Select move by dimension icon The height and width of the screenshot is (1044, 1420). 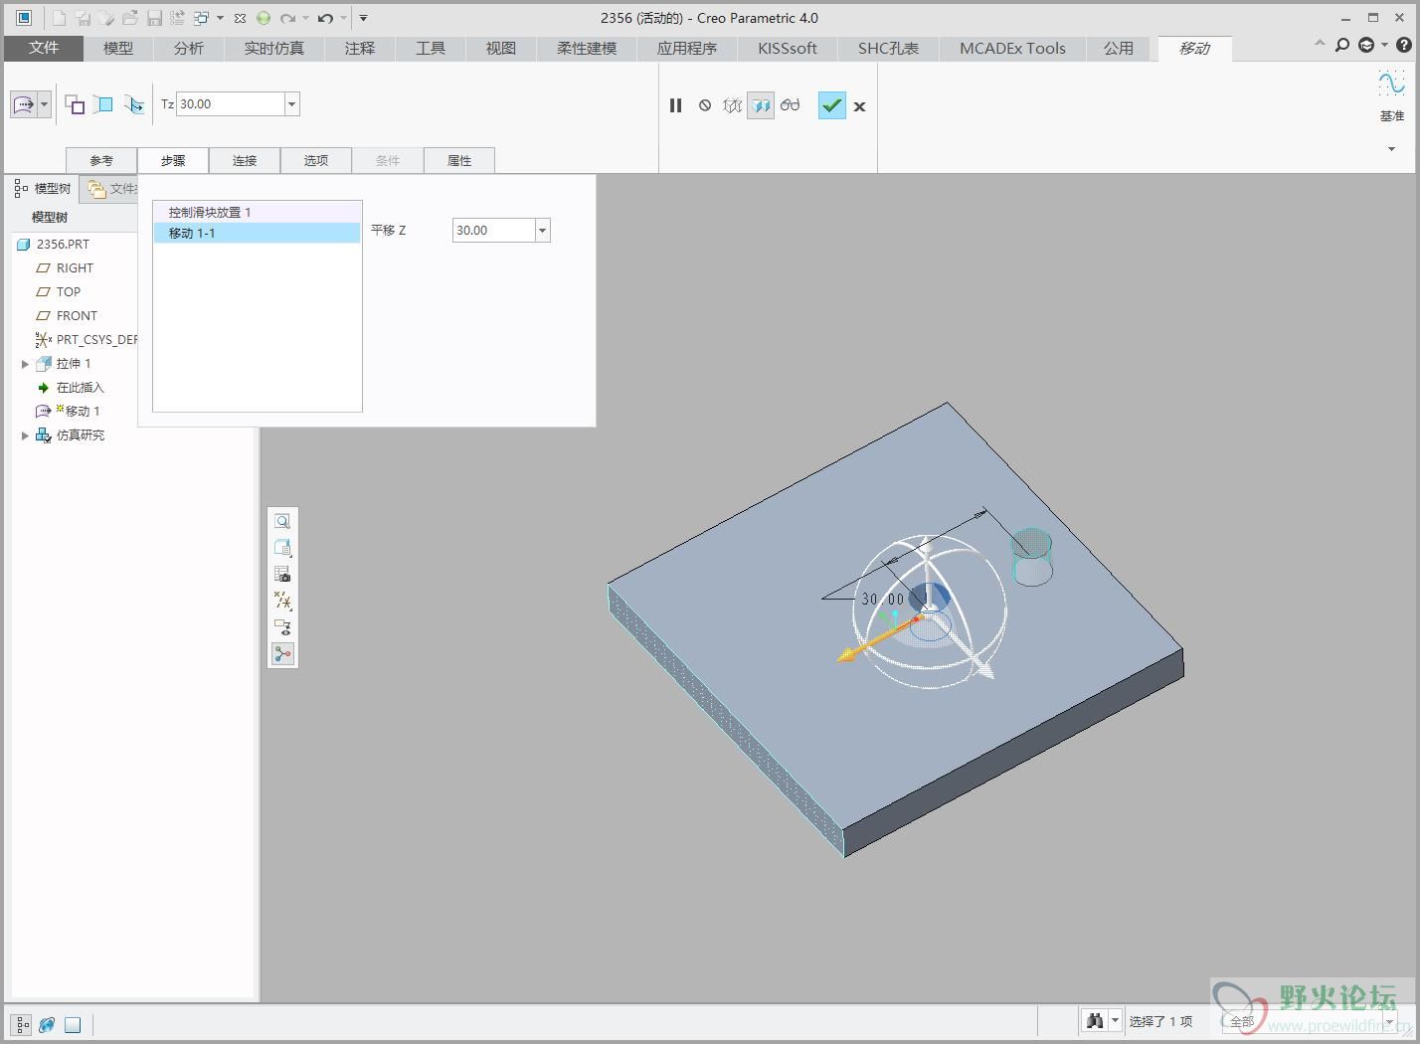(75, 104)
